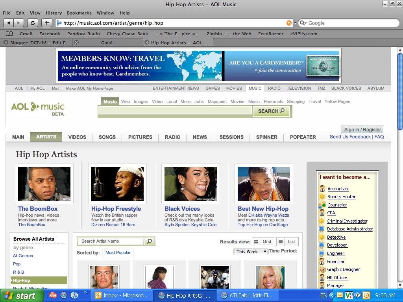Screen dimensions: 403x302
Task: Click the BLACK VOICES top navigation link
Action: coord(346,88)
